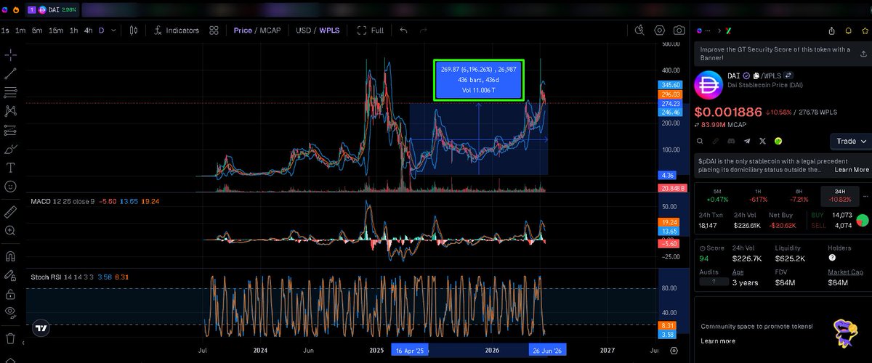
Task: Undo the last chart action
Action: click(x=403, y=30)
